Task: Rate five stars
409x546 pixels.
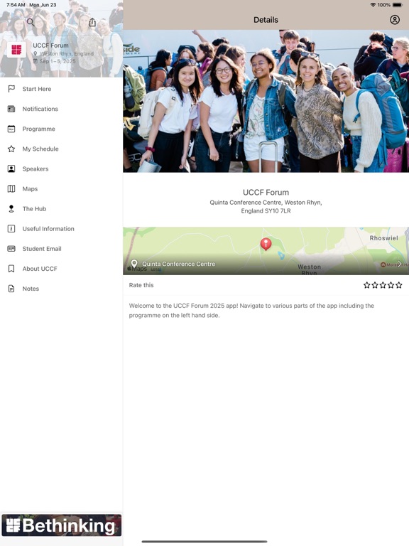Action: pyautogui.click(x=398, y=285)
